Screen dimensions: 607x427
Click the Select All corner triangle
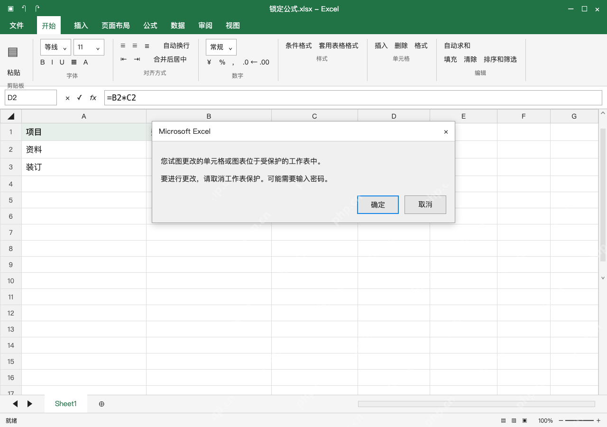pyautogui.click(x=11, y=116)
